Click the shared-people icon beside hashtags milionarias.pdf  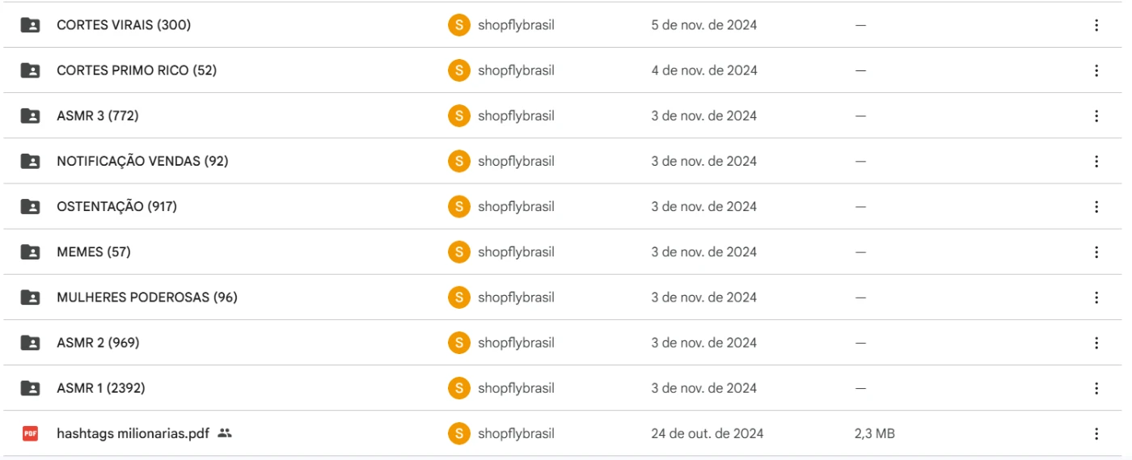[225, 433]
